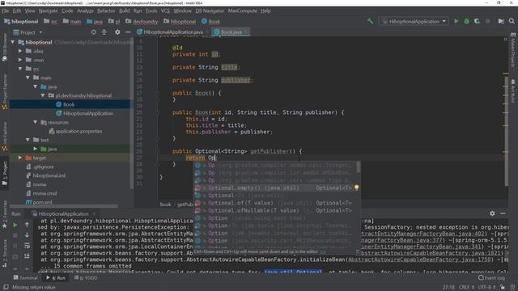
Task: Collapse the resources folder
Action: click(36, 122)
